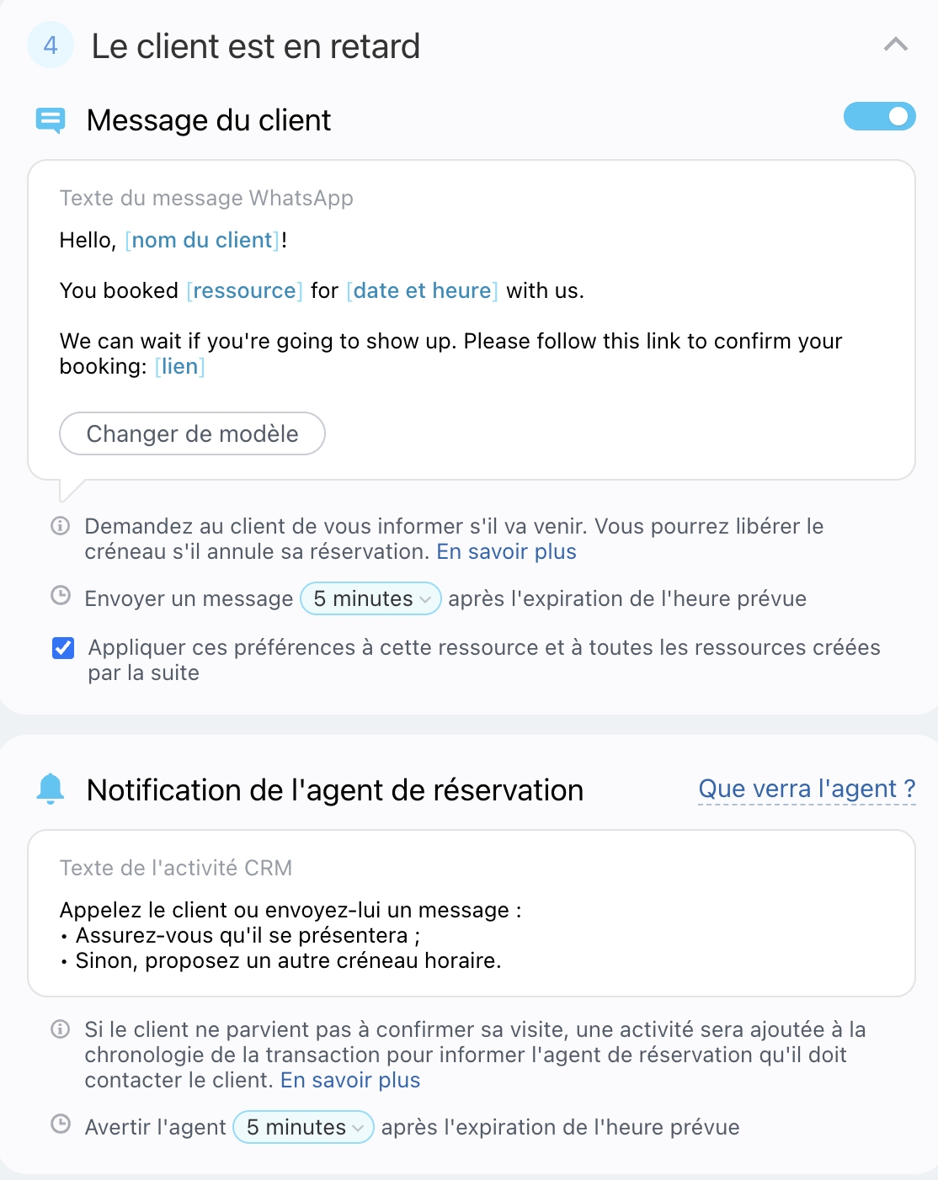Click the clock icon beside 'Avertir l'agent'

click(x=61, y=1124)
